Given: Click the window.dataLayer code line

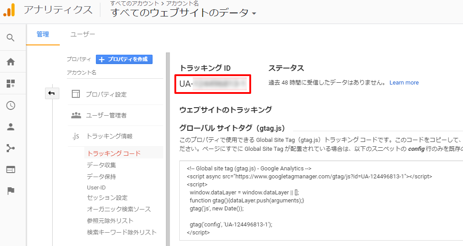Looking at the screenshot, I should tap(244, 192).
